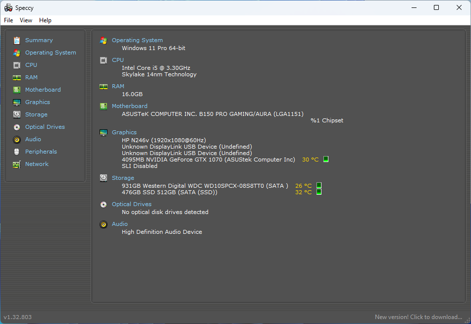
Task: Open the File menu
Action: click(8, 20)
